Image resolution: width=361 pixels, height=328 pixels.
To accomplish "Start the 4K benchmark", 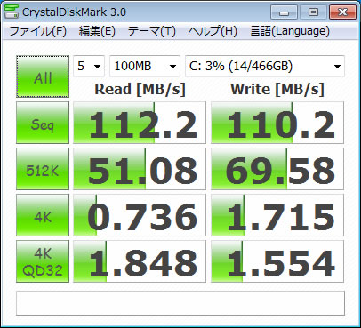I will (x=43, y=215).
